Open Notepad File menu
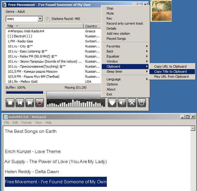Image resolution: width=197 pixels, height=191 pixels. [x=7, y=122]
